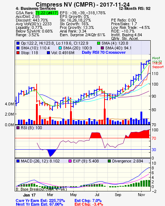165x206 pixels.
Task: Click the 'Acc/Dist: 2.65' value
Action: pyautogui.click(x=27, y=16)
